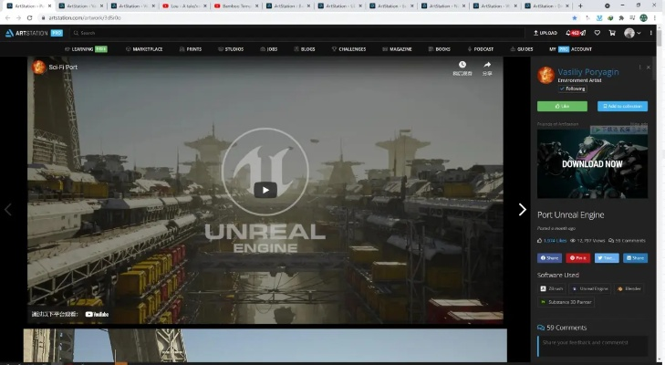This screenshot has width=665, height=365.
Task: Open the Studios section
Action: click(231, 48)
